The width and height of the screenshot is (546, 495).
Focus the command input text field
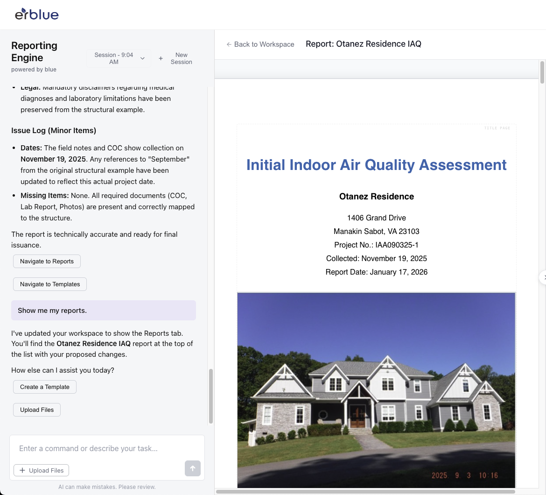pyautogui.click(x=106, y=448)
